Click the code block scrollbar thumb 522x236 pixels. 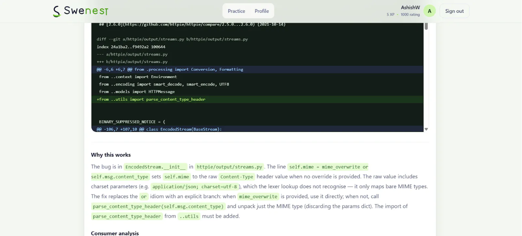click(426, 26)
